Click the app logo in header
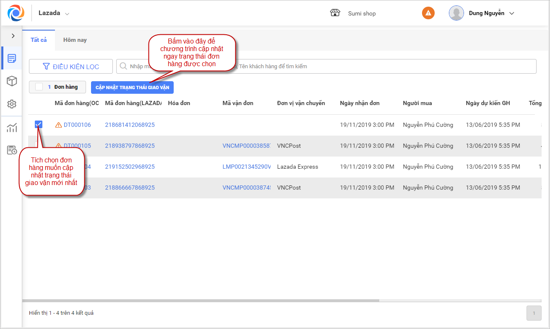Screen dimensions: 550x329 coord(16,13)
